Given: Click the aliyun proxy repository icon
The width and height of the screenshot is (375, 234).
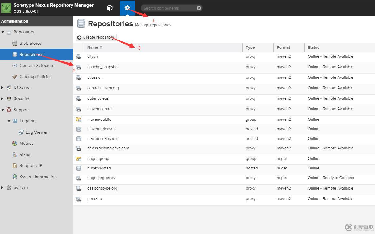Looking at the screenshot, I should [x=79, y=57].
